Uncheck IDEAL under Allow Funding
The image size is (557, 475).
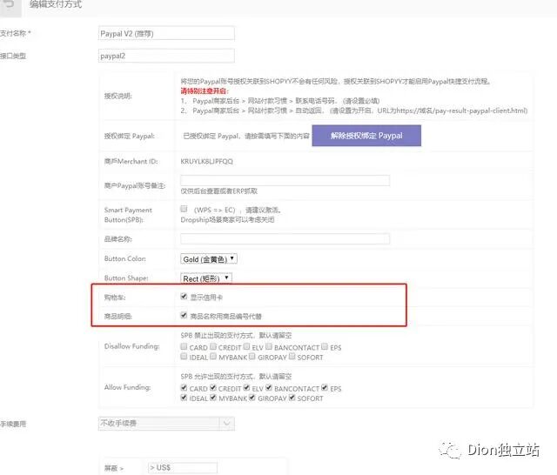click(x=184, y=398)
